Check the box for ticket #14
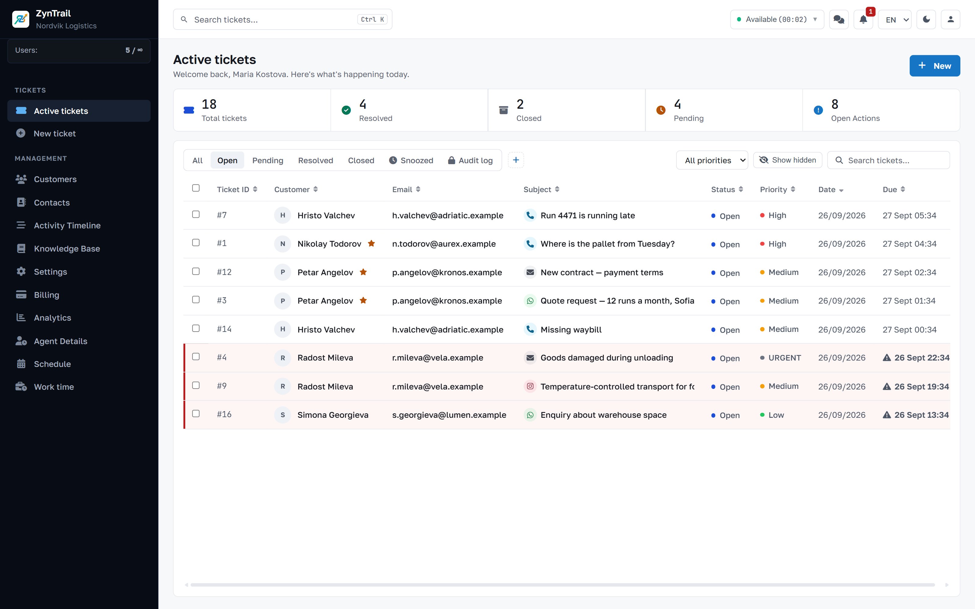 coord(196,328)
